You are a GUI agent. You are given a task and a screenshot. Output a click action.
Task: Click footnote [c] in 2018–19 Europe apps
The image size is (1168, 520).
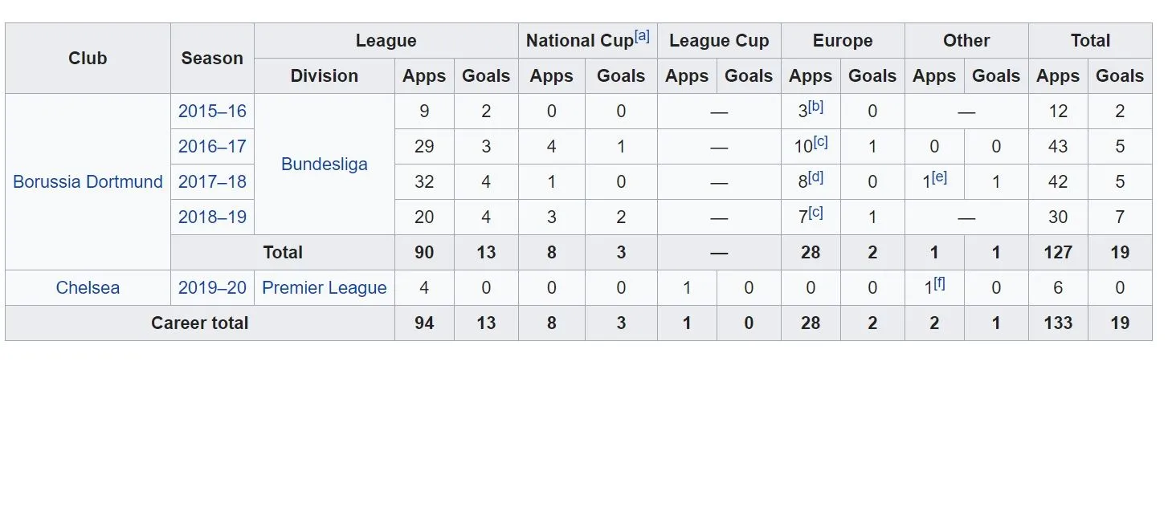(815, 213)
